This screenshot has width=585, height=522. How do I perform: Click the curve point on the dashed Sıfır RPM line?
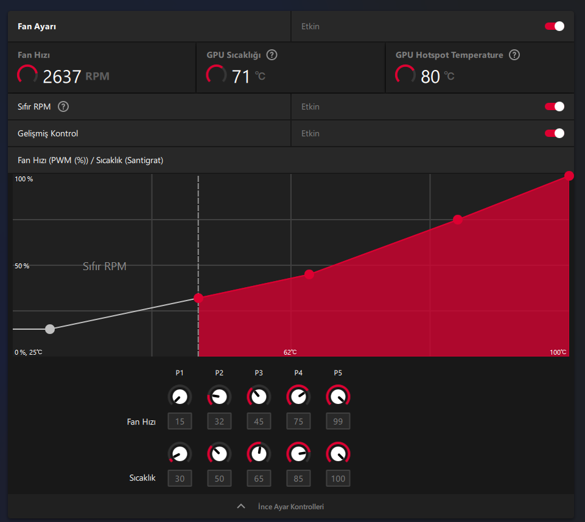point(198,298)
